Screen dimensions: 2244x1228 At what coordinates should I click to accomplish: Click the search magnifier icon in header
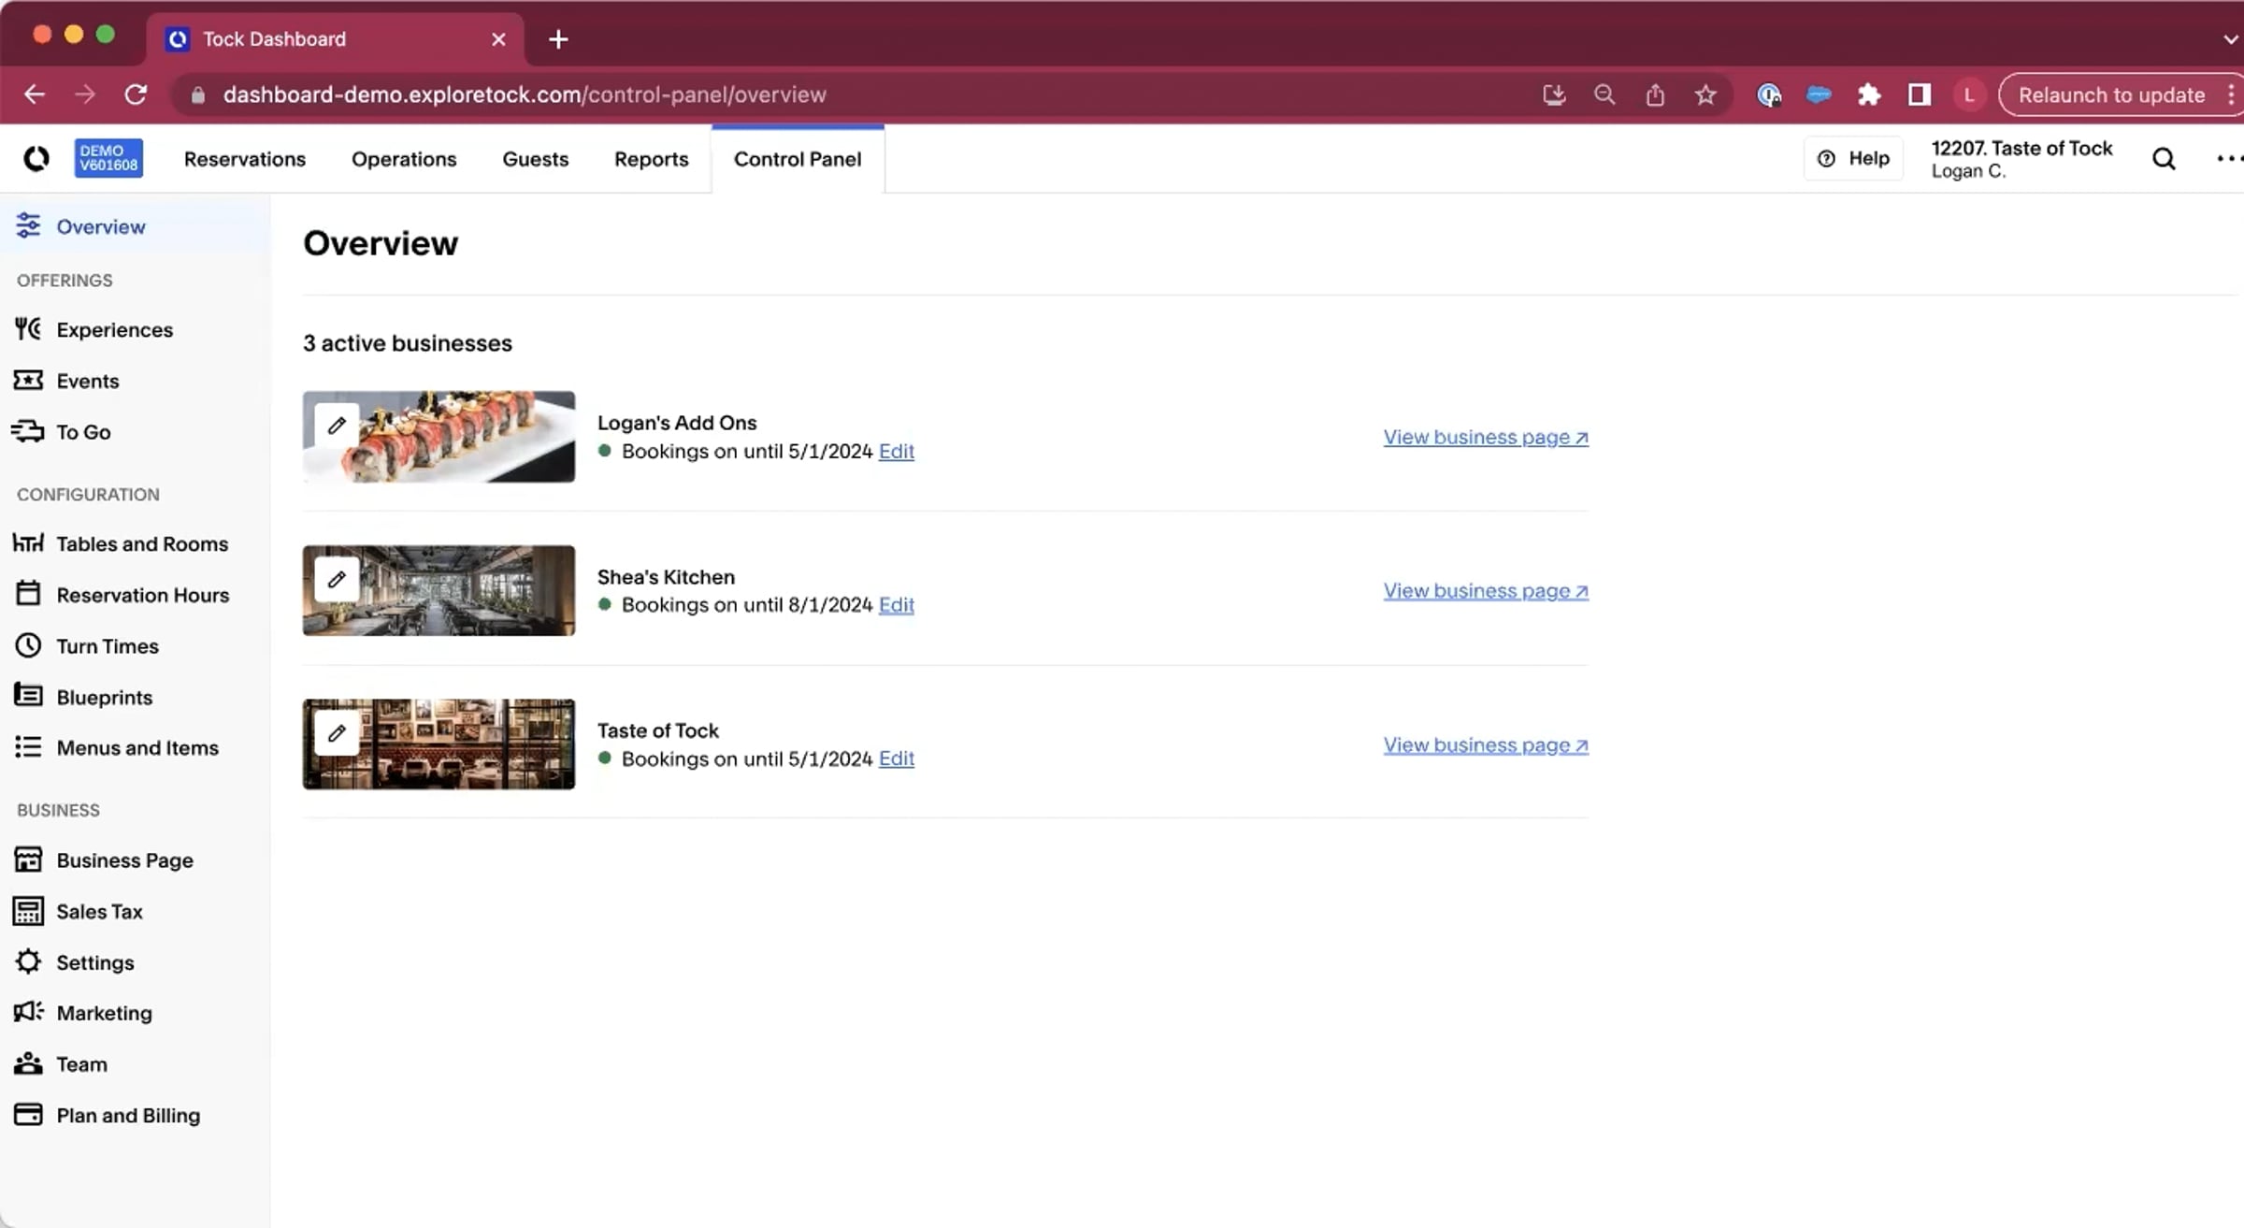point(2164,159)
